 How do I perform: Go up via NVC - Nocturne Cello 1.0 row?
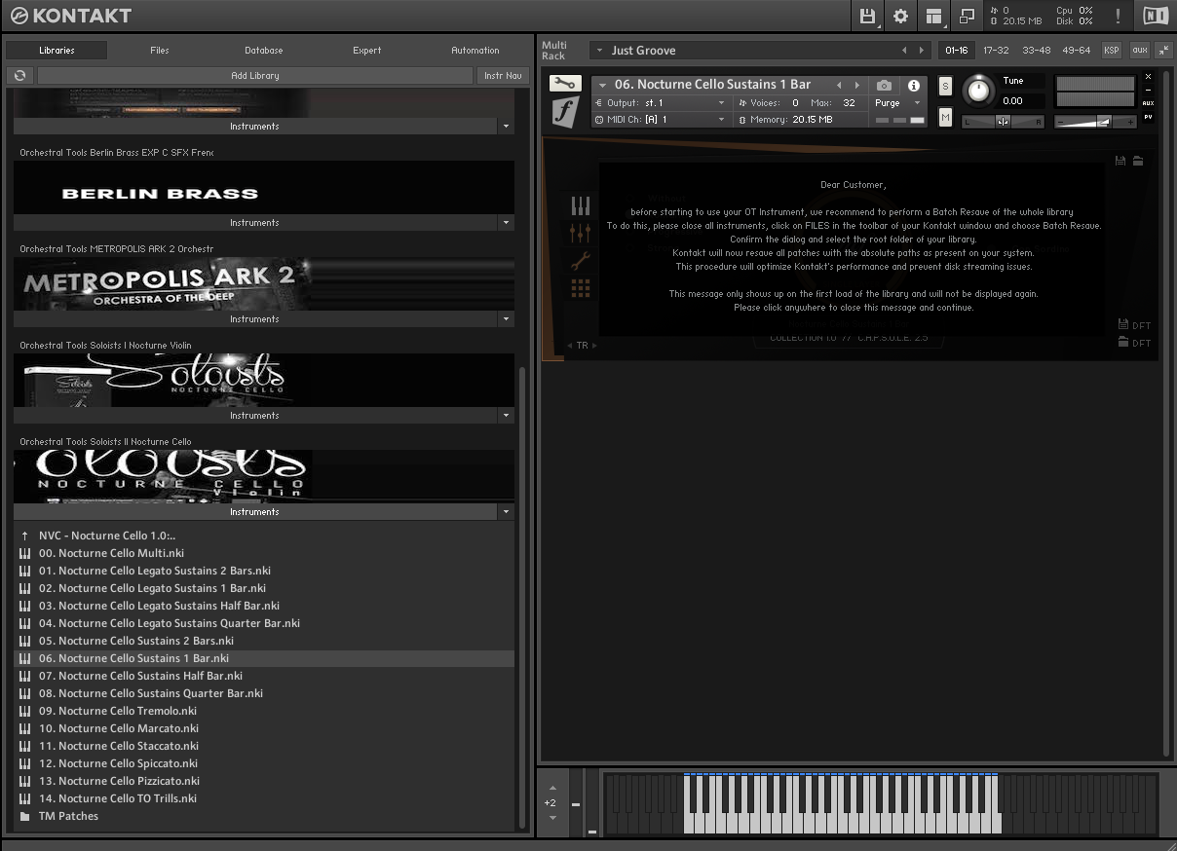pos(264,536)
